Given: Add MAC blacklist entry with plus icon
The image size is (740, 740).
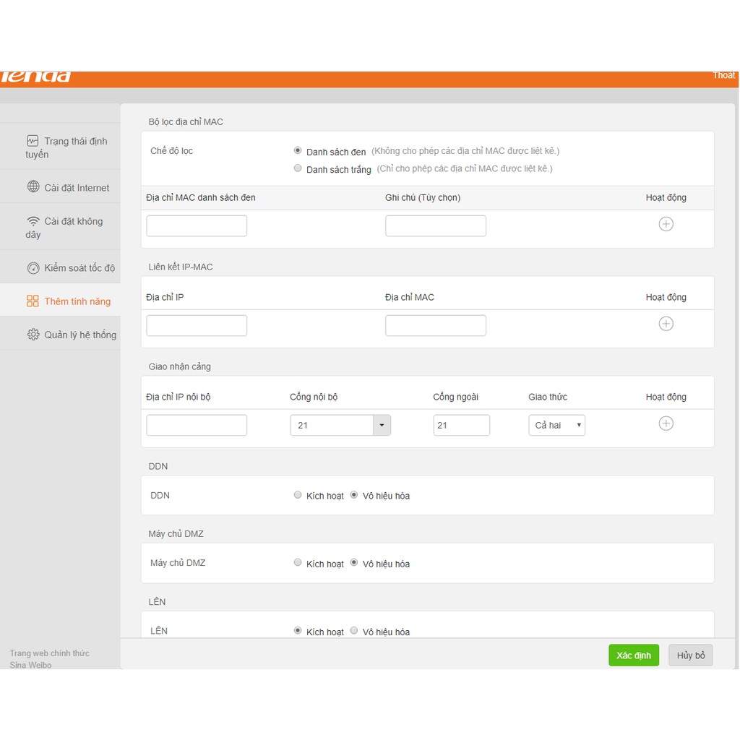Looking at the screenshot, I should tap(666, 224).
